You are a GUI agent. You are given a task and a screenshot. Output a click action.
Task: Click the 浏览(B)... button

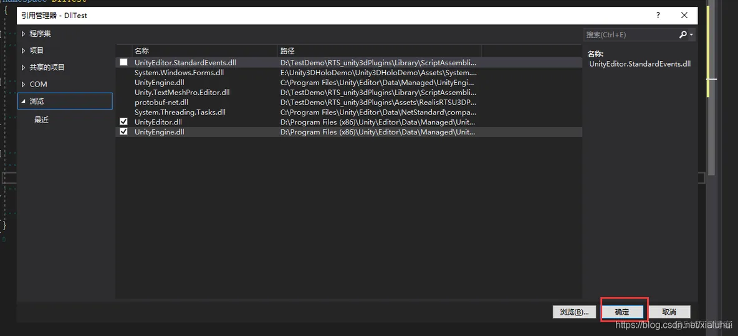click(575, 312)
